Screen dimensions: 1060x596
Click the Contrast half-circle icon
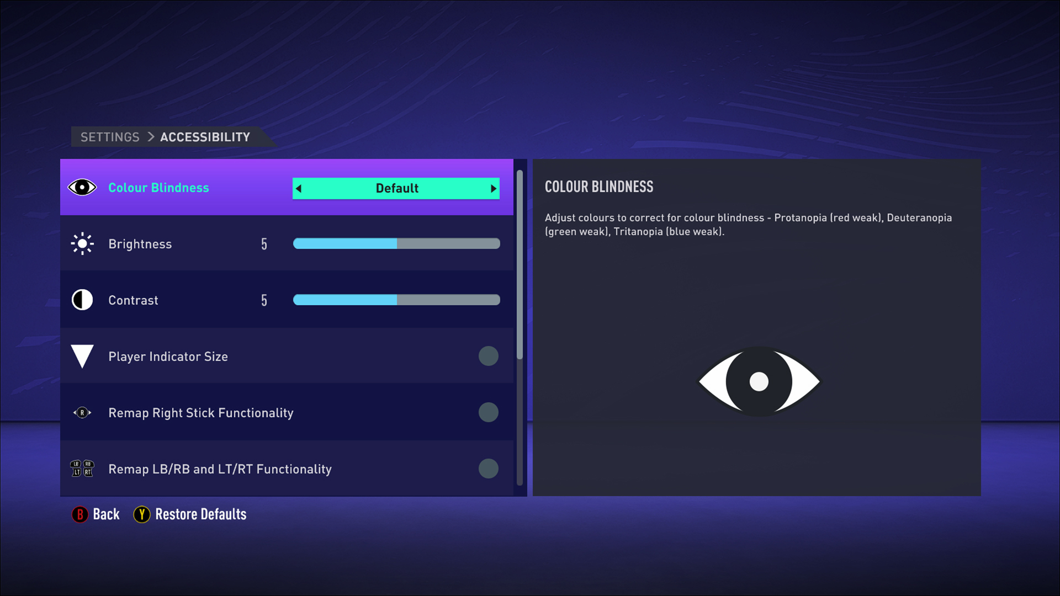tap(83, 300)
